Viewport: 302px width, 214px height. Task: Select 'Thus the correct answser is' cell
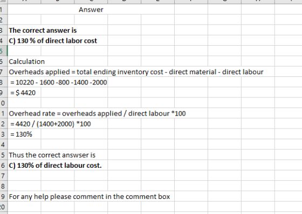pos(52,155)
